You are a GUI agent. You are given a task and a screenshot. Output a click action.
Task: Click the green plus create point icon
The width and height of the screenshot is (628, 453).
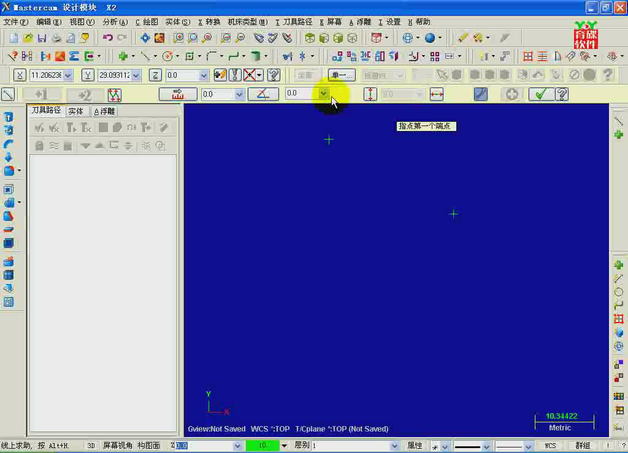point(123,56)
